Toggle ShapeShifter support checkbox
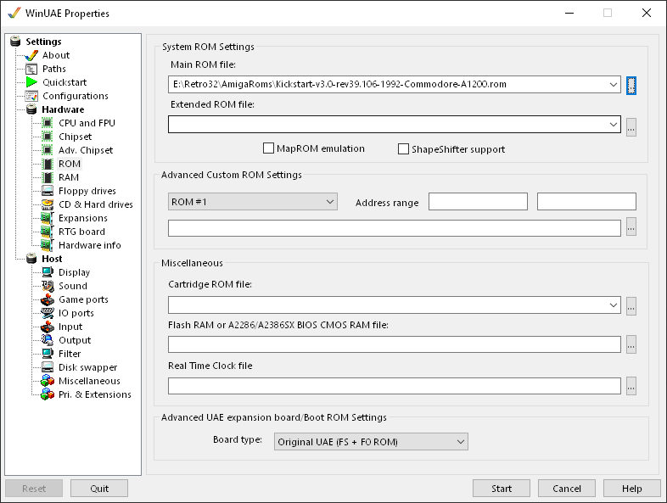Image resolution: width=667 pixels, height=503 pixels. click(x=403, y=148)
